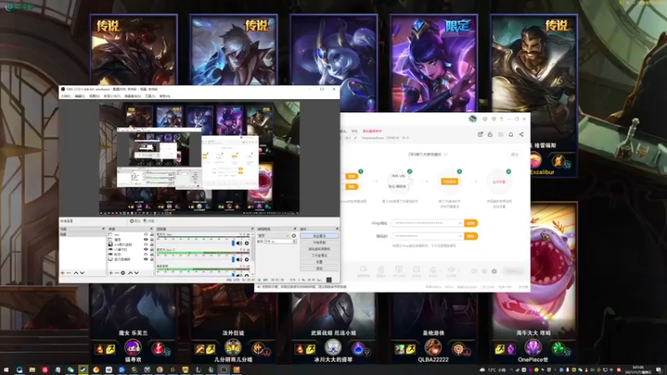This screenshot has width=667, height=375.
Task: Click the microphone icon in streaming app bottom bar
Action: click(x=433, y=269)
